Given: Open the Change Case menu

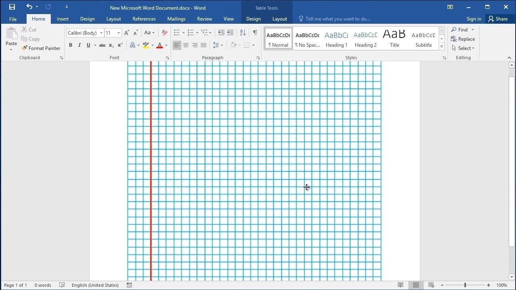Looking at the screenshot, I should tap(149, 33).
